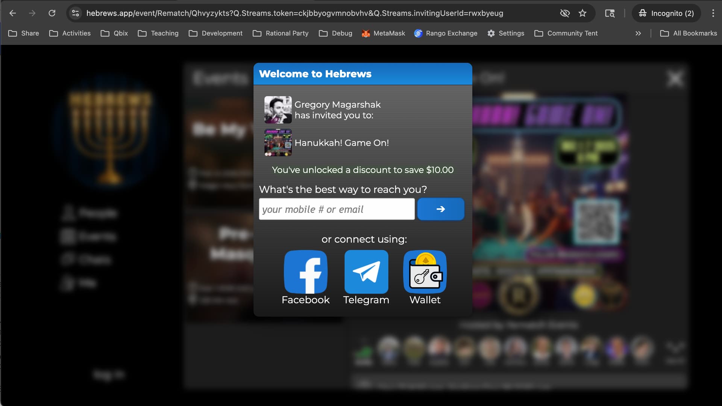Viewport: 722px width, 406px height.
Task: Connect using the Telegram icon
Action: [x=366, y=272]
